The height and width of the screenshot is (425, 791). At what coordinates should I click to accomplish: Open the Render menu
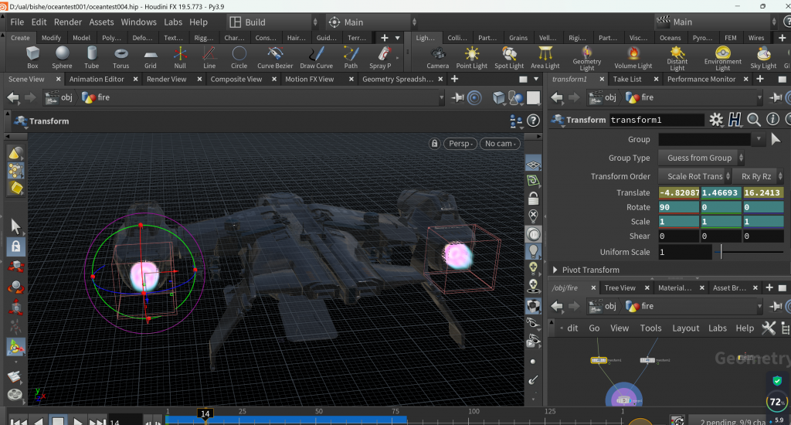point(68,22)
